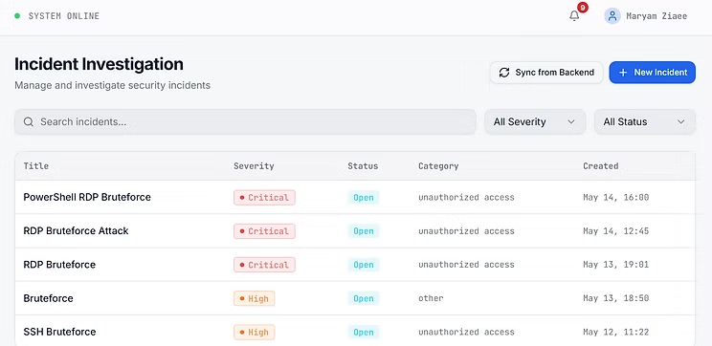Click the plus icon on New Incident

pos(623,73)
